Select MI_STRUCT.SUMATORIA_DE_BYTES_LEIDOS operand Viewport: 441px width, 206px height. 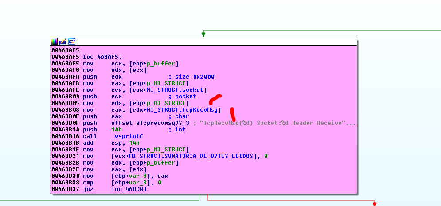click(191, 156)
